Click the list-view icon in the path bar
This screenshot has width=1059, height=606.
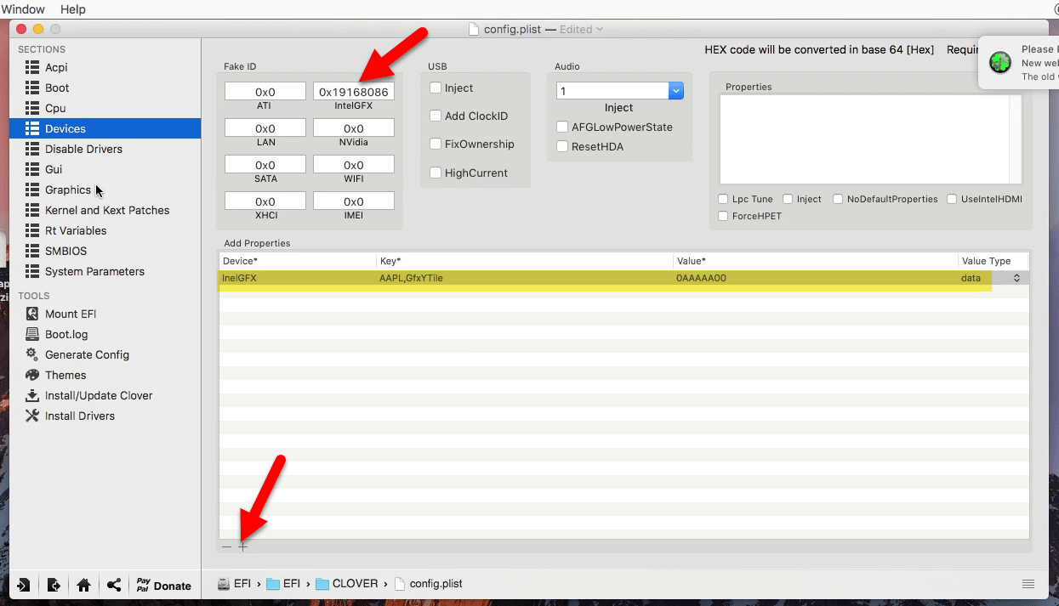pos(1028,584)
